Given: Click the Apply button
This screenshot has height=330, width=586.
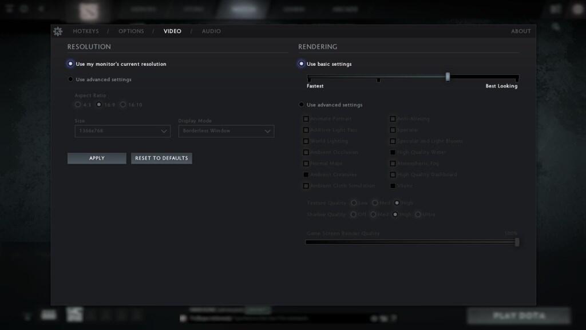Looking at the screenshot, I should [x=97, y=158].
